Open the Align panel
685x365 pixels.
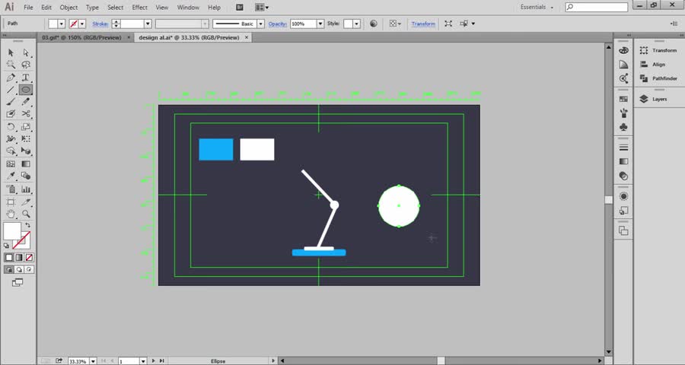[658, 65]
